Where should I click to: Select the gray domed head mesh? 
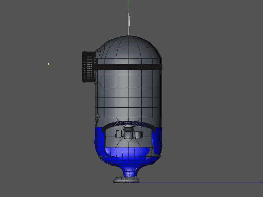[x=129, y=48]
